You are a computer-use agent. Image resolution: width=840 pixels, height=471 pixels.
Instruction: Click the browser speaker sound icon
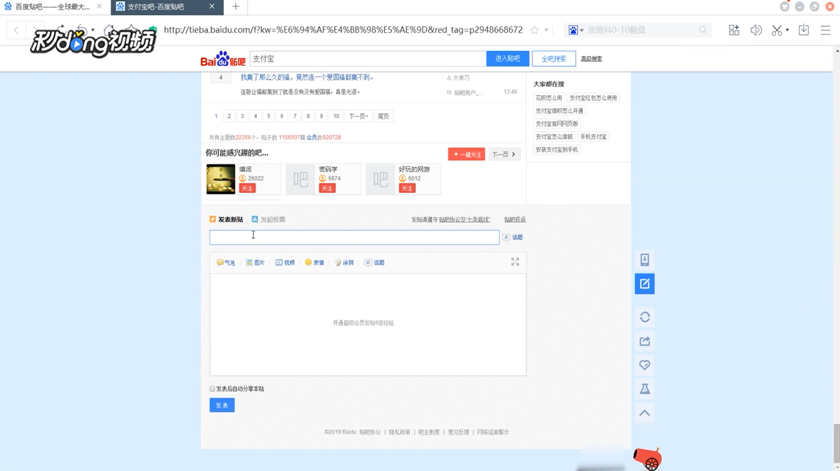pos(756,30)
